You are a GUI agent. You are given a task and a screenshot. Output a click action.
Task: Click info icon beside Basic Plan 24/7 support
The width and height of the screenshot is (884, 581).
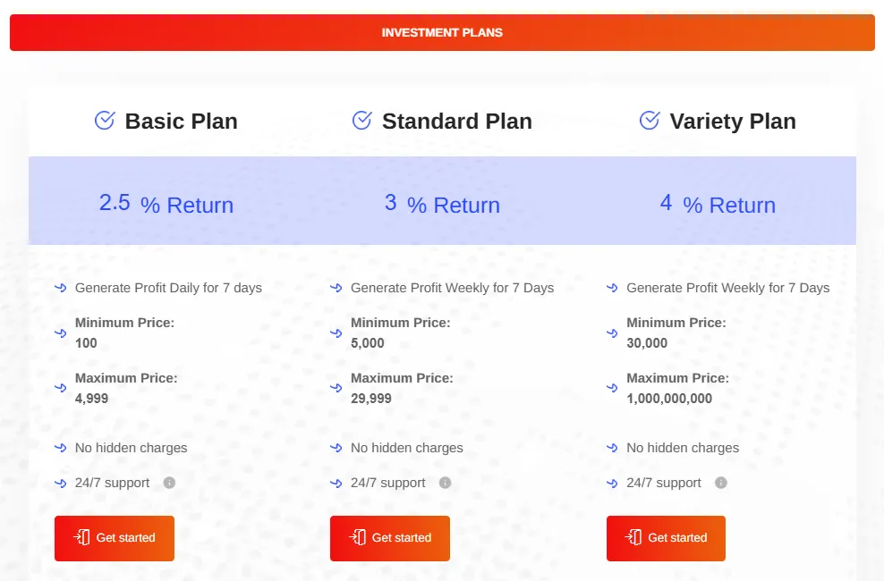tap(169, 483)
